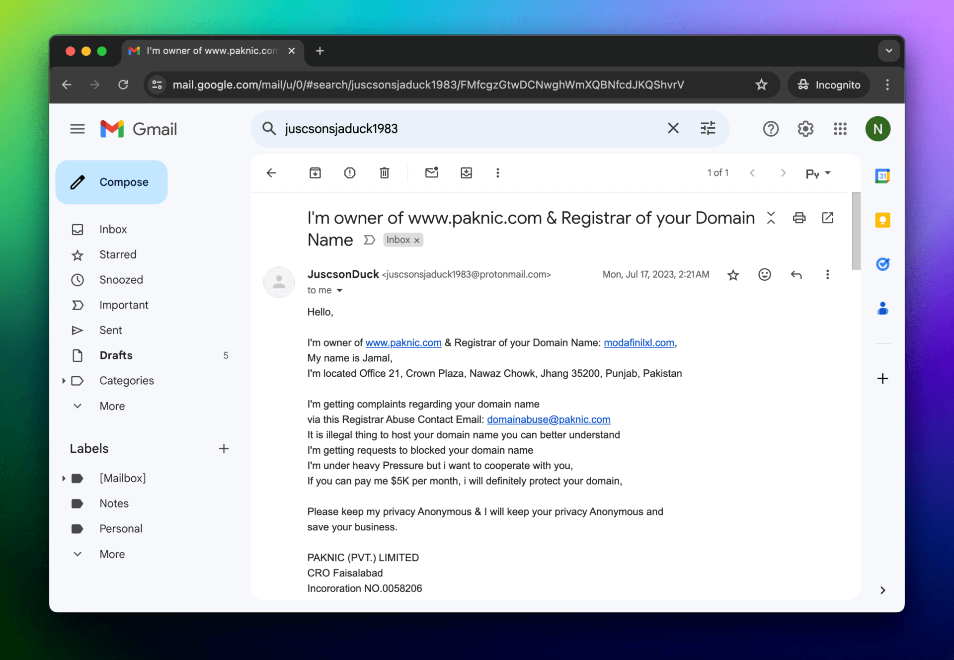Open the Important folder
Screen dimensions: 954x660
click(x=124, y=305)
